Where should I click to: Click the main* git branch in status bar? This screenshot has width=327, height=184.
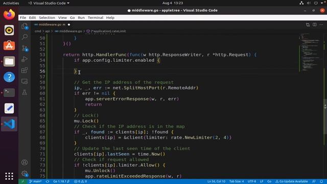coord(35,181)
